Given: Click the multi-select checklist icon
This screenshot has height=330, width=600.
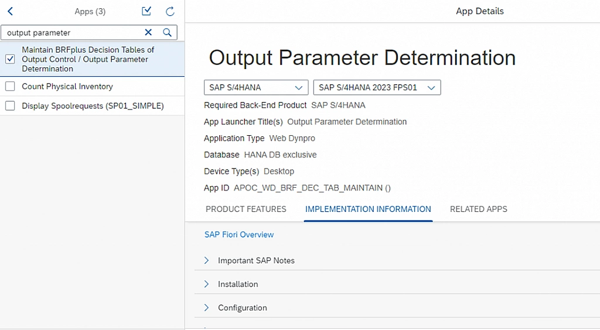Looking at the screenshot, I should [x=146, y=12].
